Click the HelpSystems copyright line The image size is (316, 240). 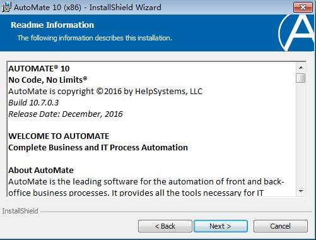click(x=105, y=92)
